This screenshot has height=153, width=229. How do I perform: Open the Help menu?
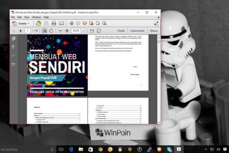(x=46, y=17)
